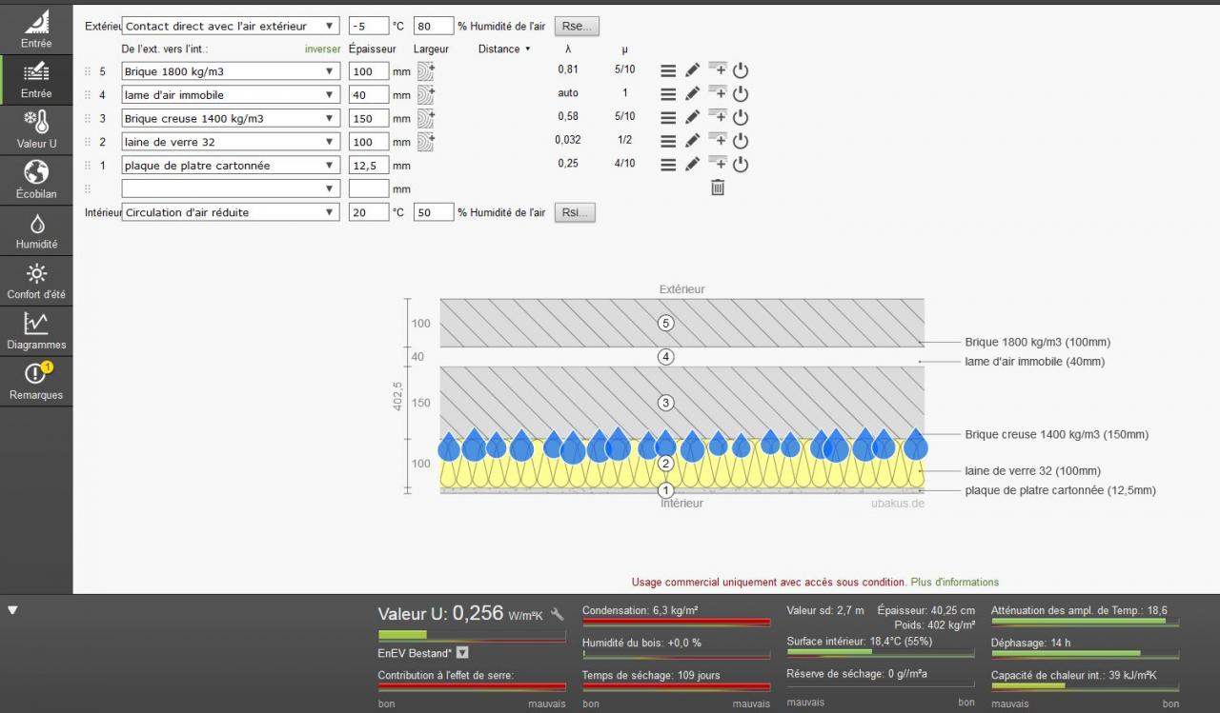1220x713 pixels.
Task: Expand the Distance column dropdown
Action: 504,49
